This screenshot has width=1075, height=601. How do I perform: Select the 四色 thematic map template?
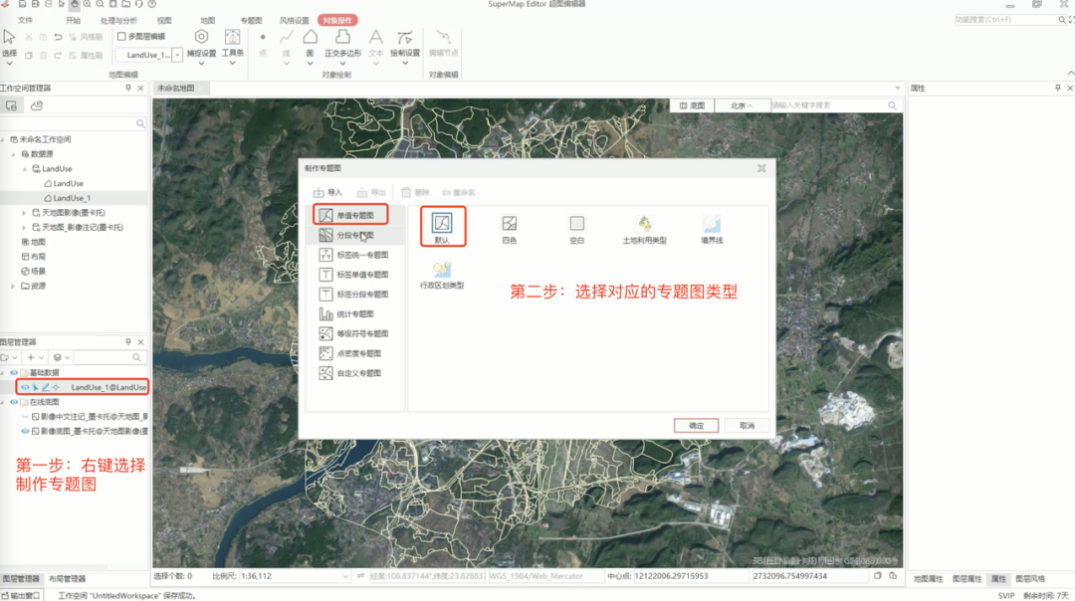510,226
